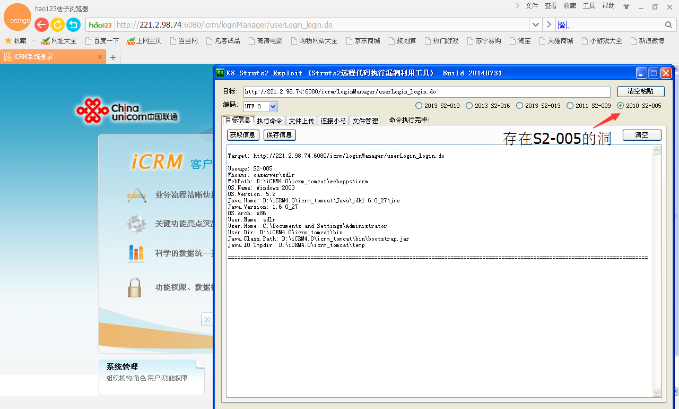This screenshot has height=409, width=679.
Task: Open the 苏宁易购 bookmark
Action: pyautogui.click(x=484, y=40)
